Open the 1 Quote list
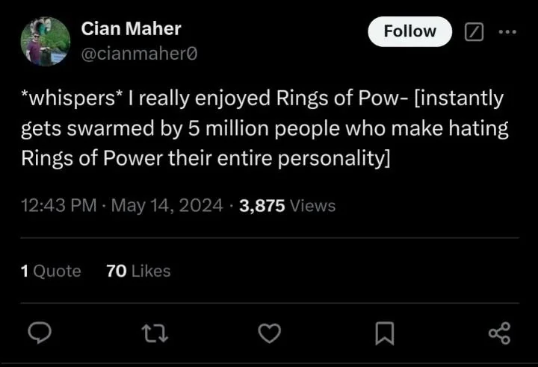This screenshot has width=538, height=367. pos(51,271)
